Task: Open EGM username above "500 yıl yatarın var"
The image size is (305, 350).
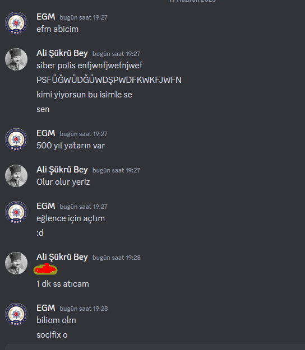Action: 46,133
